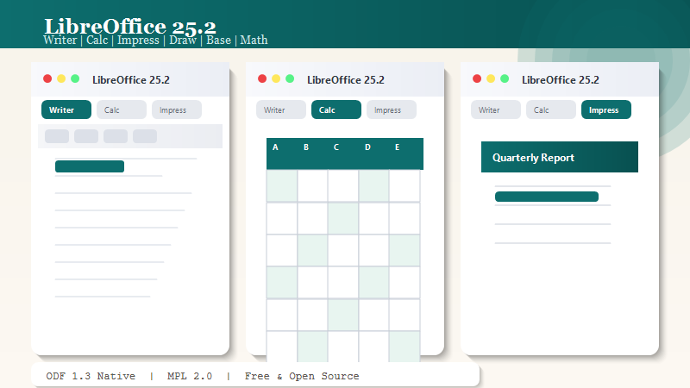This screenshot has width=690, height=388.
Task: Click the active Calc tab in middle window
Action: pos(336,110)
